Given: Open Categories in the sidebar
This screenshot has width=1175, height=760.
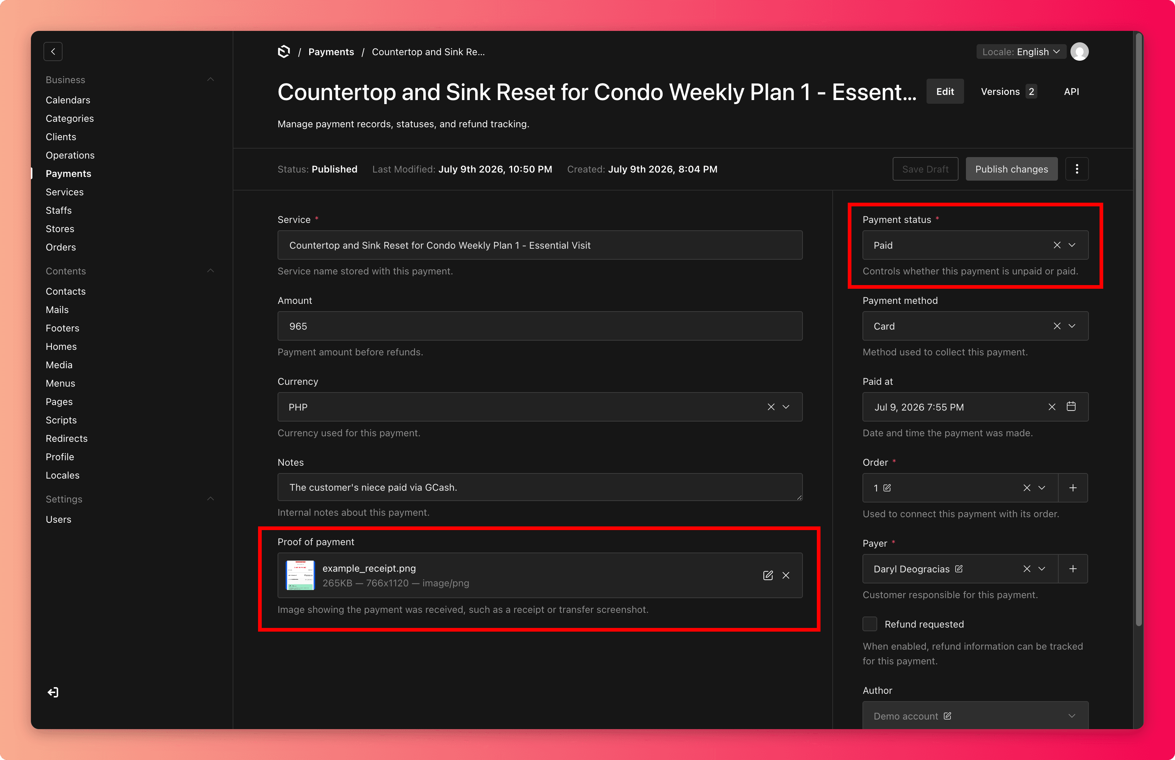Looking at the screenshot, I should 70,118.
